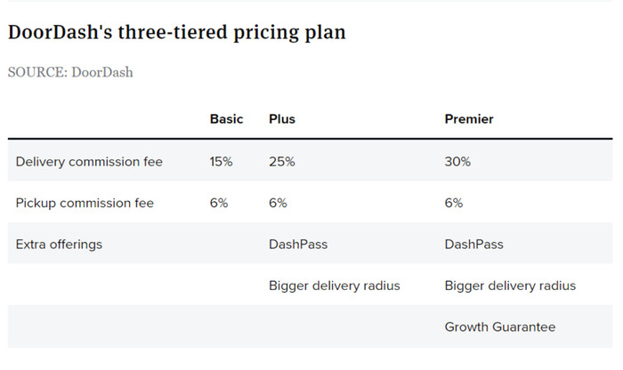This screenshot has width=623, height=370.
Task: Select the Premier column header
Action: [469, 119]
